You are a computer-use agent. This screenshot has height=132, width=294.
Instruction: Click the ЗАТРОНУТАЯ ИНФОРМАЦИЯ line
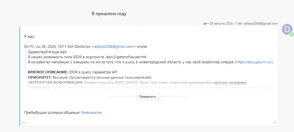(x=137, y=82)
